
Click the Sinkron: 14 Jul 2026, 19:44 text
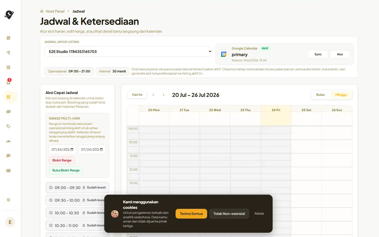click(x=249, y=60)
